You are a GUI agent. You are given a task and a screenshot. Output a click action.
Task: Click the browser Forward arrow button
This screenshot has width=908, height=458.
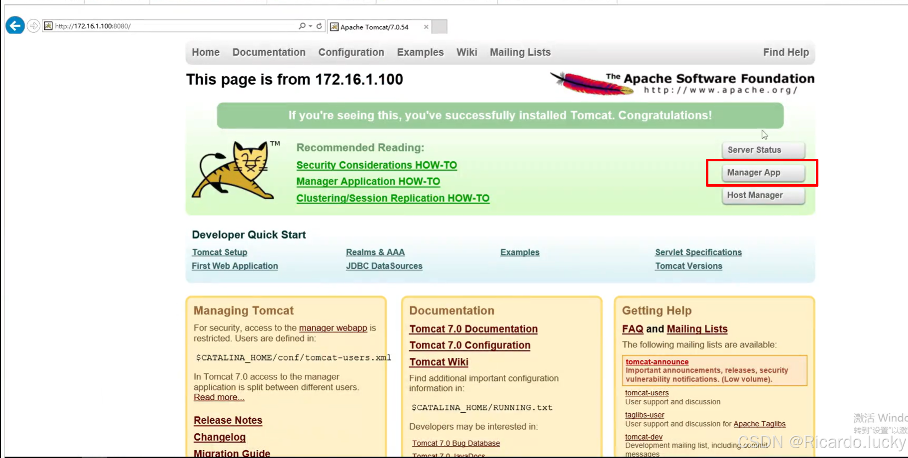click(x=33, y=26)
